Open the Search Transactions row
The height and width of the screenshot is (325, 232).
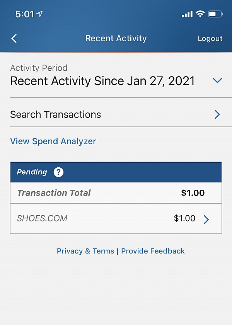[x=56, y=114]
